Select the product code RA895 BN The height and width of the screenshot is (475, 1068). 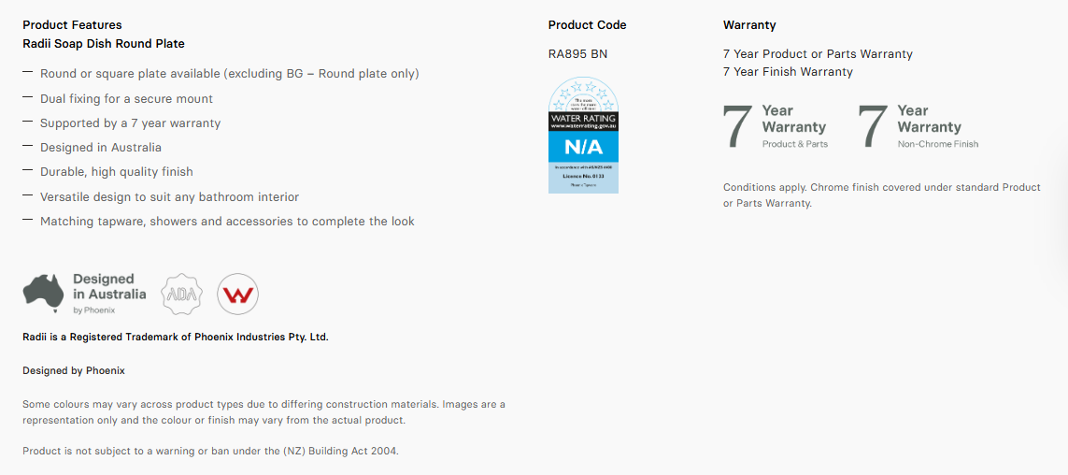tap(577, 54)
